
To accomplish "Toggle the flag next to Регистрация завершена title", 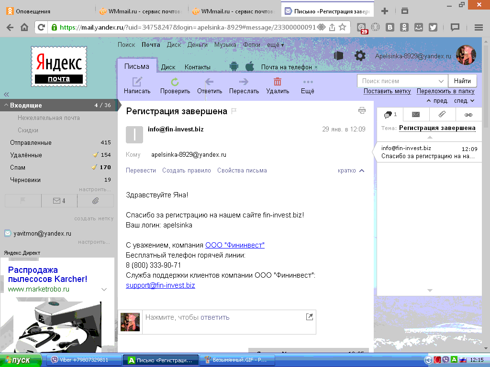I will pyautogui.click(x=234, y=111).
